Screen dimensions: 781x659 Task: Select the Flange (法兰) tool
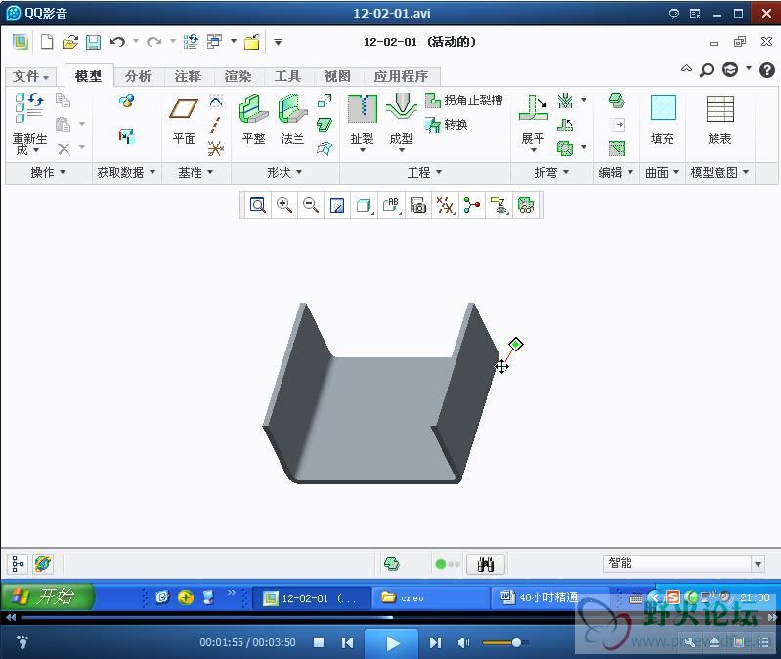[292, 120]
